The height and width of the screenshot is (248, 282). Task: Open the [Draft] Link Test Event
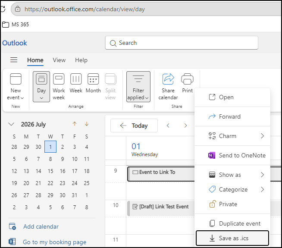click(x=161, y=208)
